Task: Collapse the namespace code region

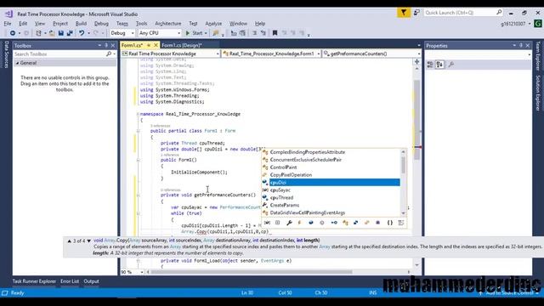Action: click(x=138, y=114)
